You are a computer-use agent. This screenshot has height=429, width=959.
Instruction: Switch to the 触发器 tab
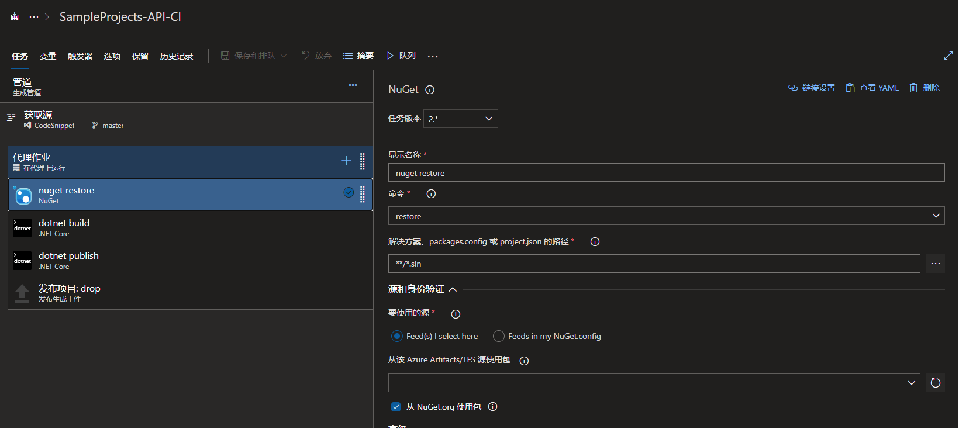click(x=80, y=56)
